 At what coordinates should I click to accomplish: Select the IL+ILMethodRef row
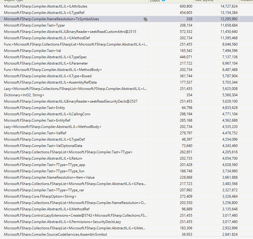tap(126, 209)
